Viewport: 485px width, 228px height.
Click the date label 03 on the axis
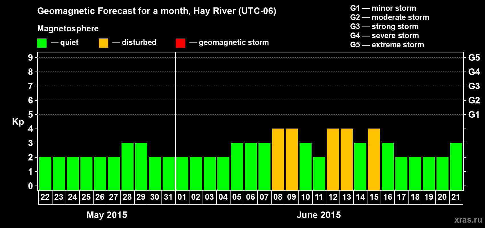[x=209, y=197]
